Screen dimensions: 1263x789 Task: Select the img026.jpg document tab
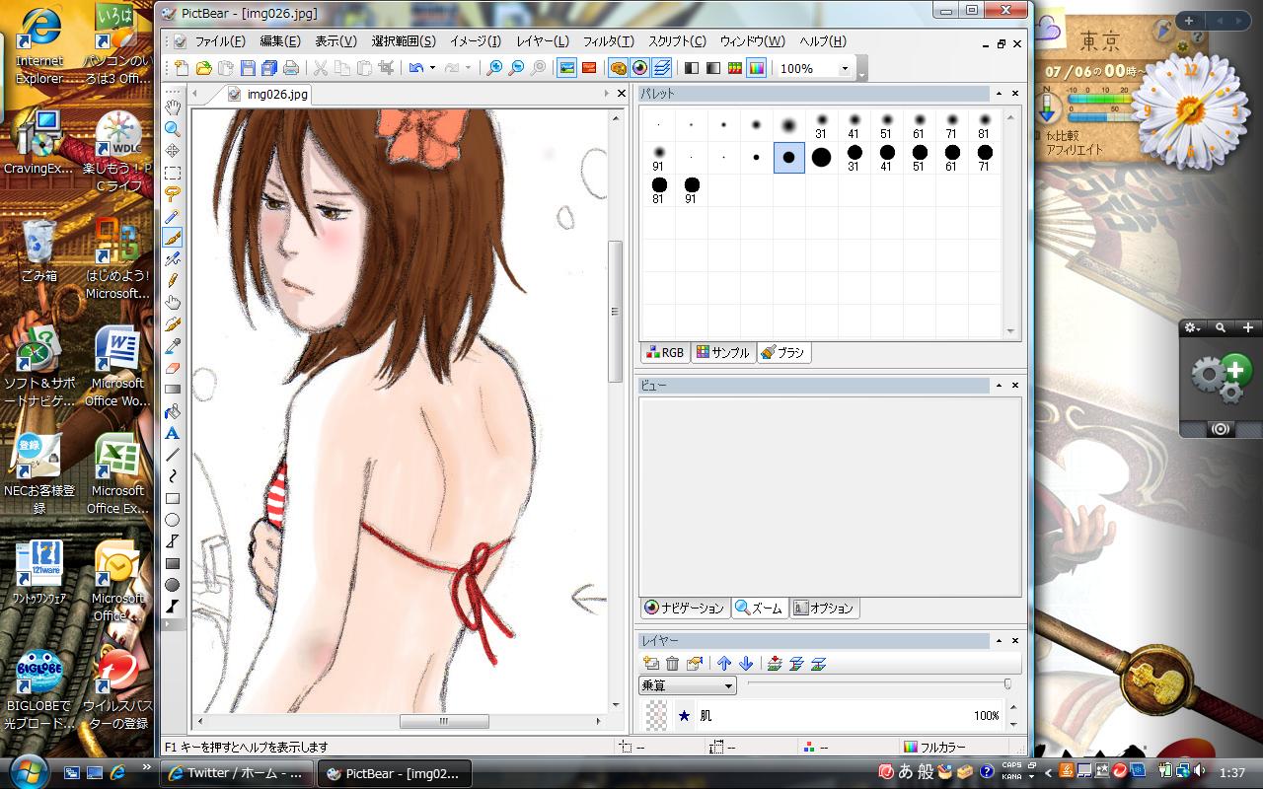tap(268, 94)
